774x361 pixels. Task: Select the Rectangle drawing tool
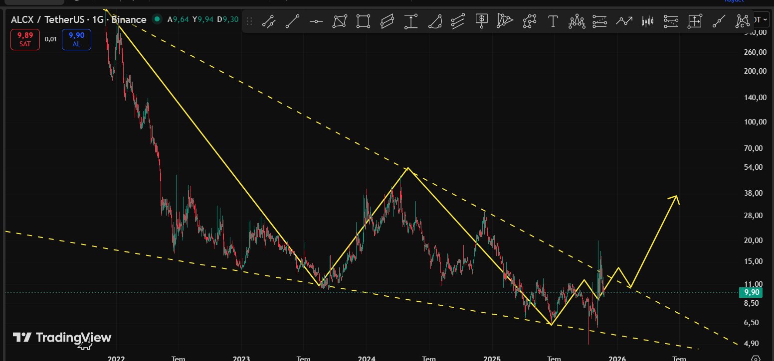coord(364,21)
